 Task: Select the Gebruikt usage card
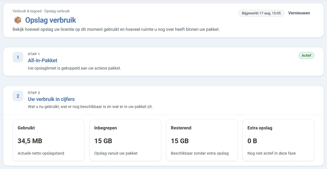click(x=49, y=140)
